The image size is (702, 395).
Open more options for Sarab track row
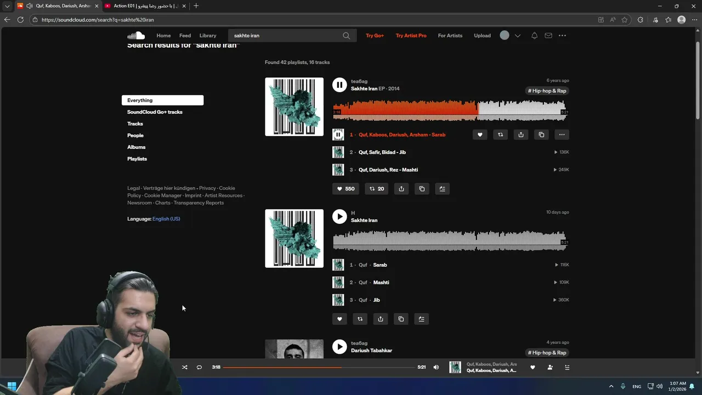562,134
